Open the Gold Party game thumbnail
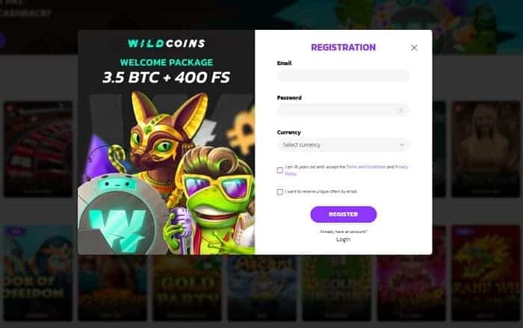 [187, 288]
